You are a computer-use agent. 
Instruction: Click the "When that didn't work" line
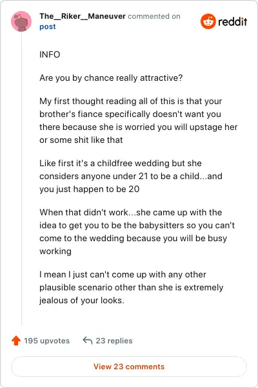130,212
